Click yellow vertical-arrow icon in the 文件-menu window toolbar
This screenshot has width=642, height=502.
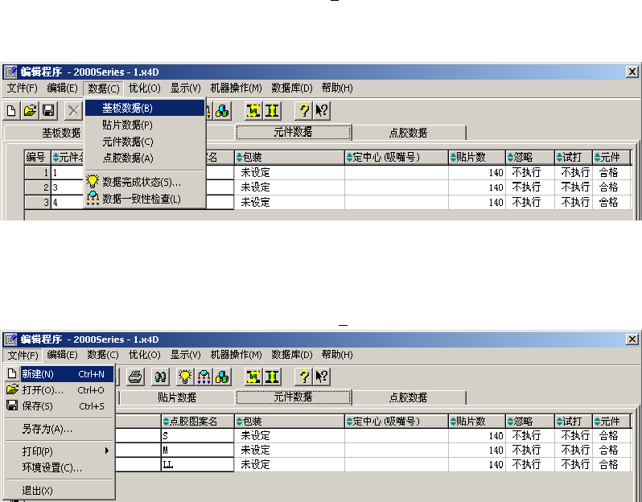(x=272, y=376)
